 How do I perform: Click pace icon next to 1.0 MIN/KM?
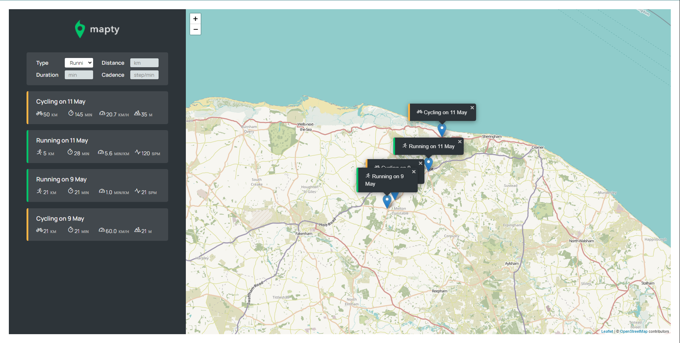pyautogui.click(x=102, y=191)
